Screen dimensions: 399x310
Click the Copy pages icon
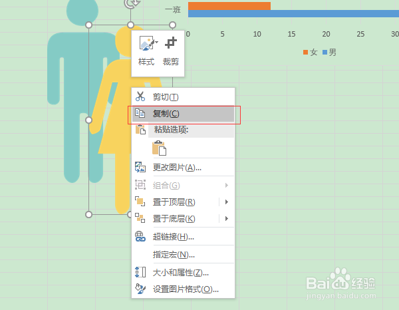140,113
